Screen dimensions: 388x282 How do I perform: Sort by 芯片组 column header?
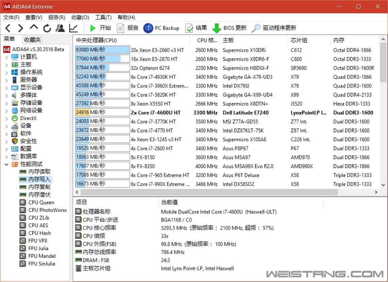pyautogui.click(x=309, y=40)
